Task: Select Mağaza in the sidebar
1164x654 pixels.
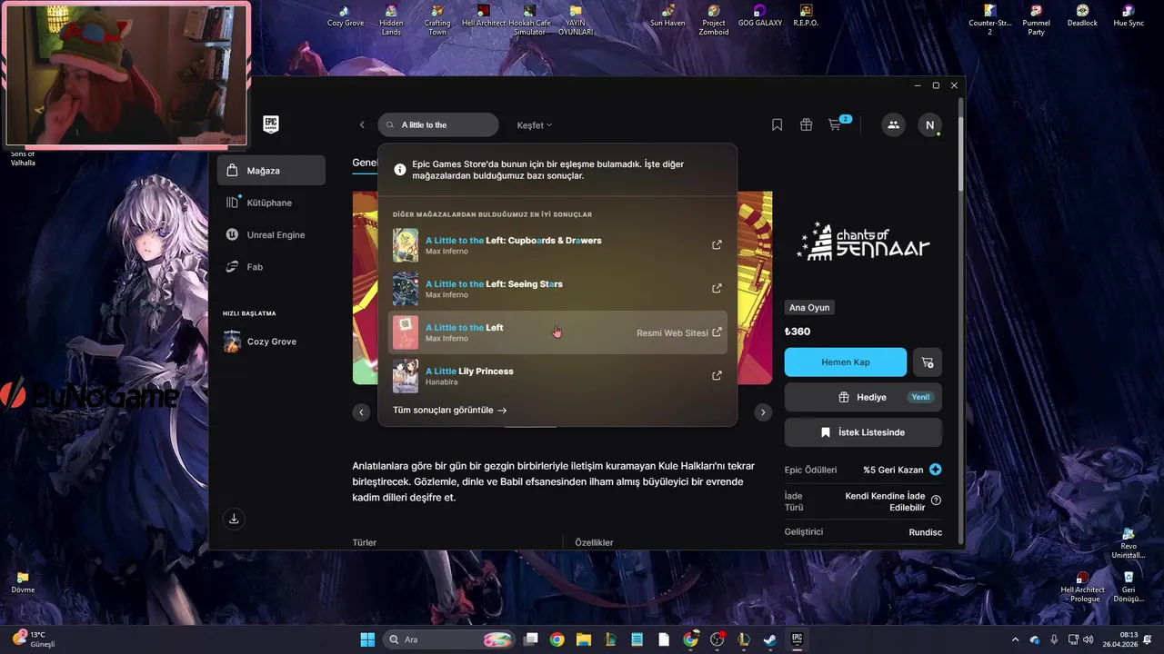Action: [x=271, y=170]
